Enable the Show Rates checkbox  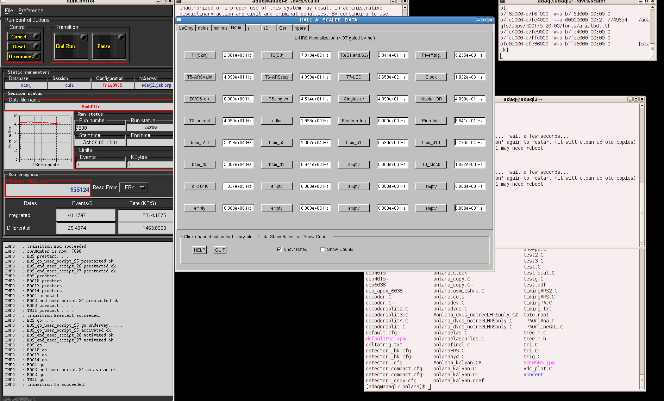(x=279, y=249)
